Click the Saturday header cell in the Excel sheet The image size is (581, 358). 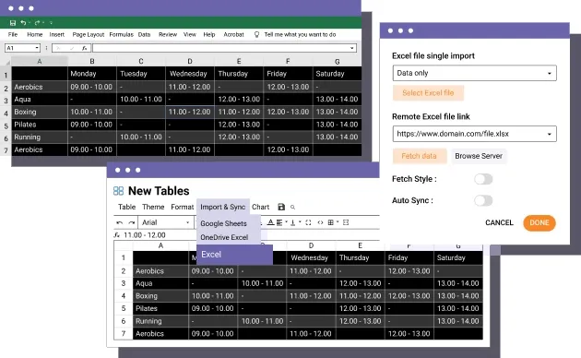(x=338, y=74)
